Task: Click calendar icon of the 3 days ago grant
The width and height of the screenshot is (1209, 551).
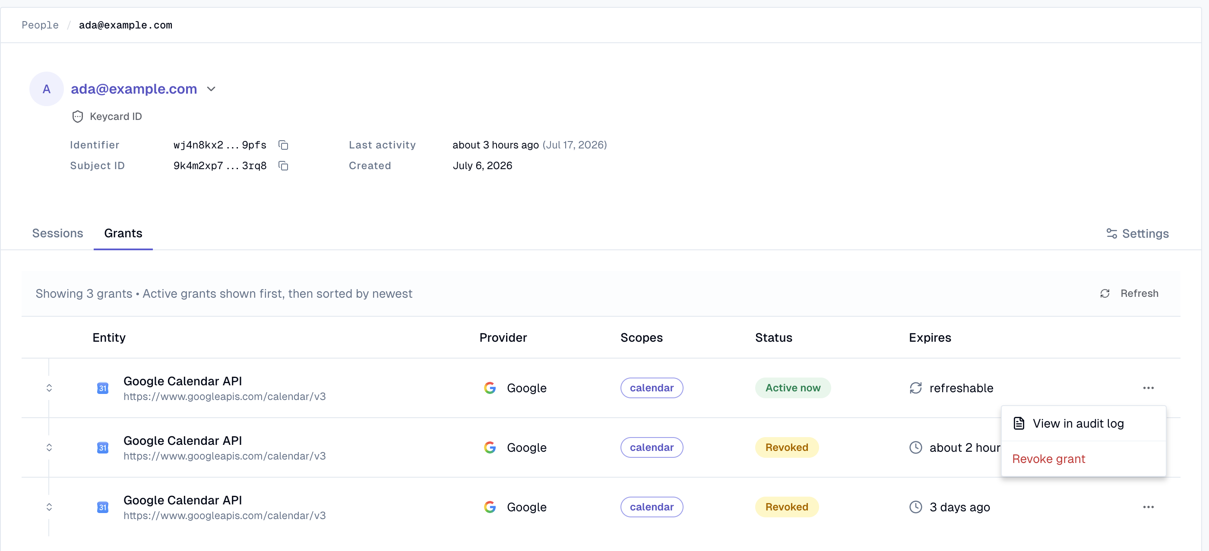Action: click(x=103, y=507)
